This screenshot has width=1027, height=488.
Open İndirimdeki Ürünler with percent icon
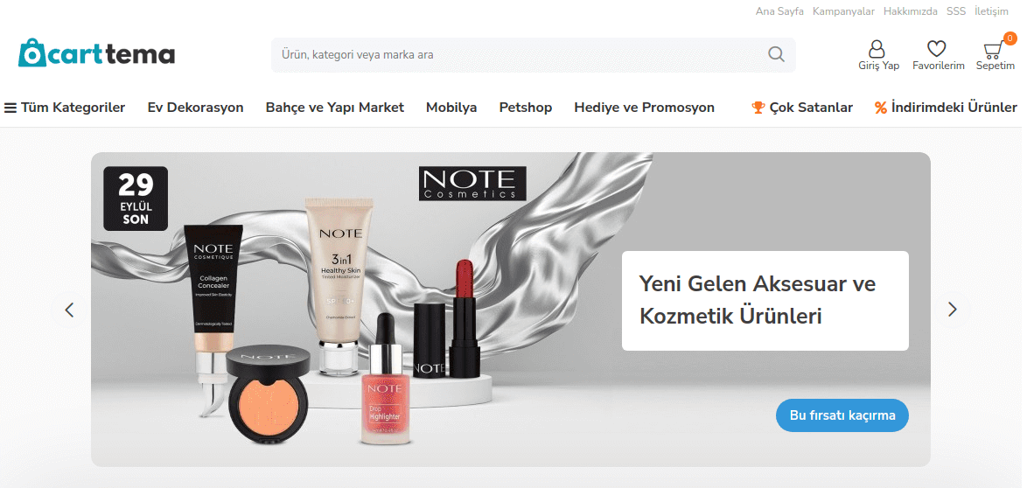[x=946, y=108]
